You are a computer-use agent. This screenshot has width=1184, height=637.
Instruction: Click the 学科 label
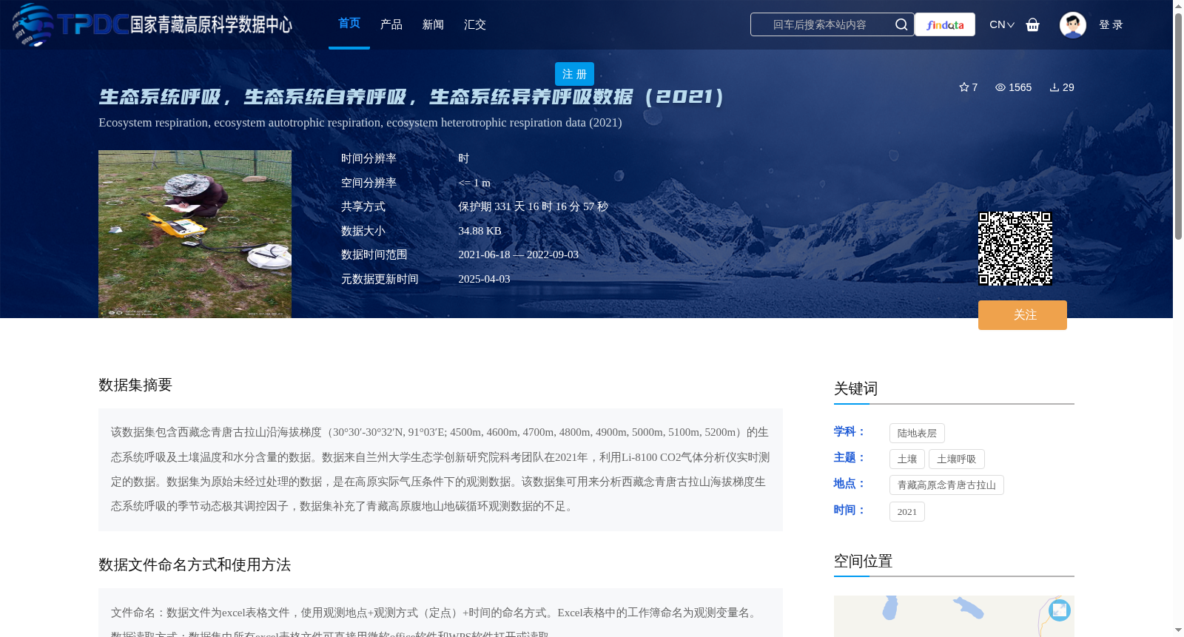click(849, 431)
